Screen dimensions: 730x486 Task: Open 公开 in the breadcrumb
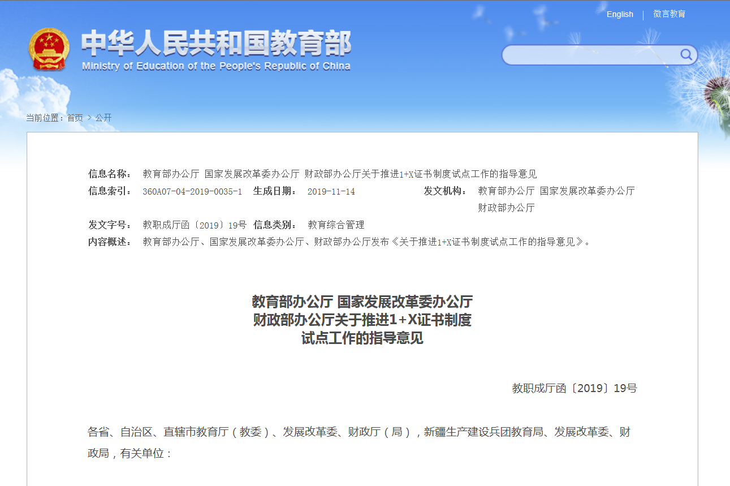click(103, 118)
